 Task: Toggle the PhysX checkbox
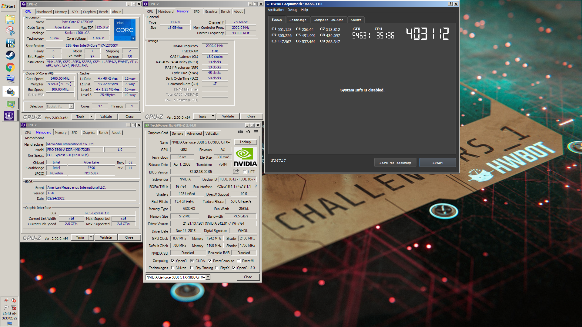click(217, 268)
